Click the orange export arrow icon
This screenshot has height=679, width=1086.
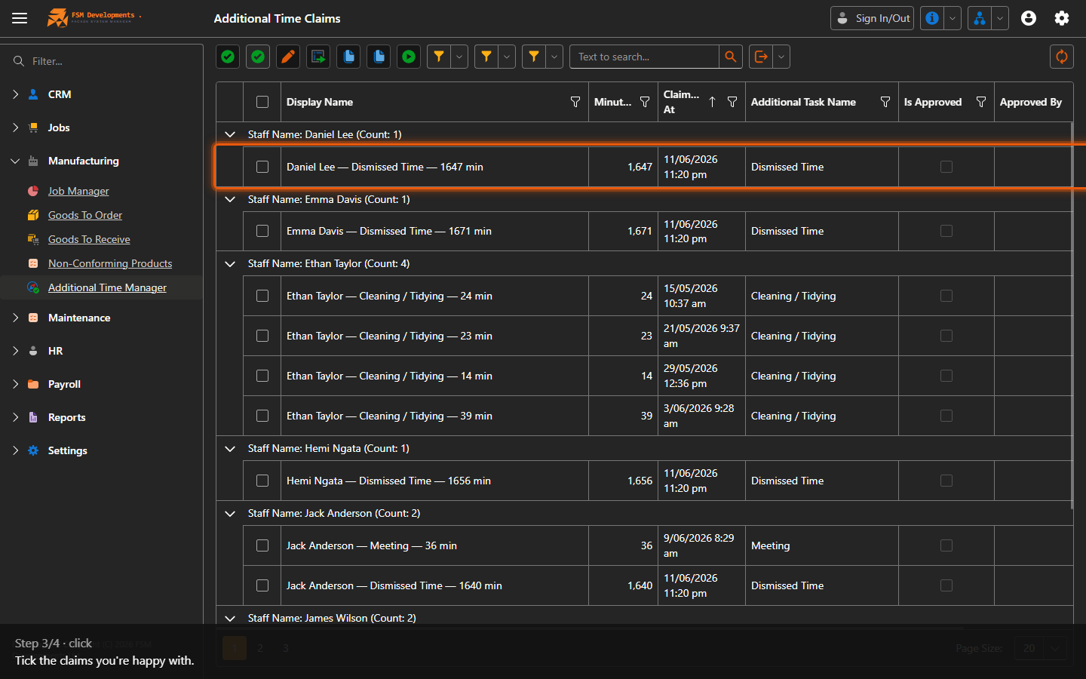(761, 57)
